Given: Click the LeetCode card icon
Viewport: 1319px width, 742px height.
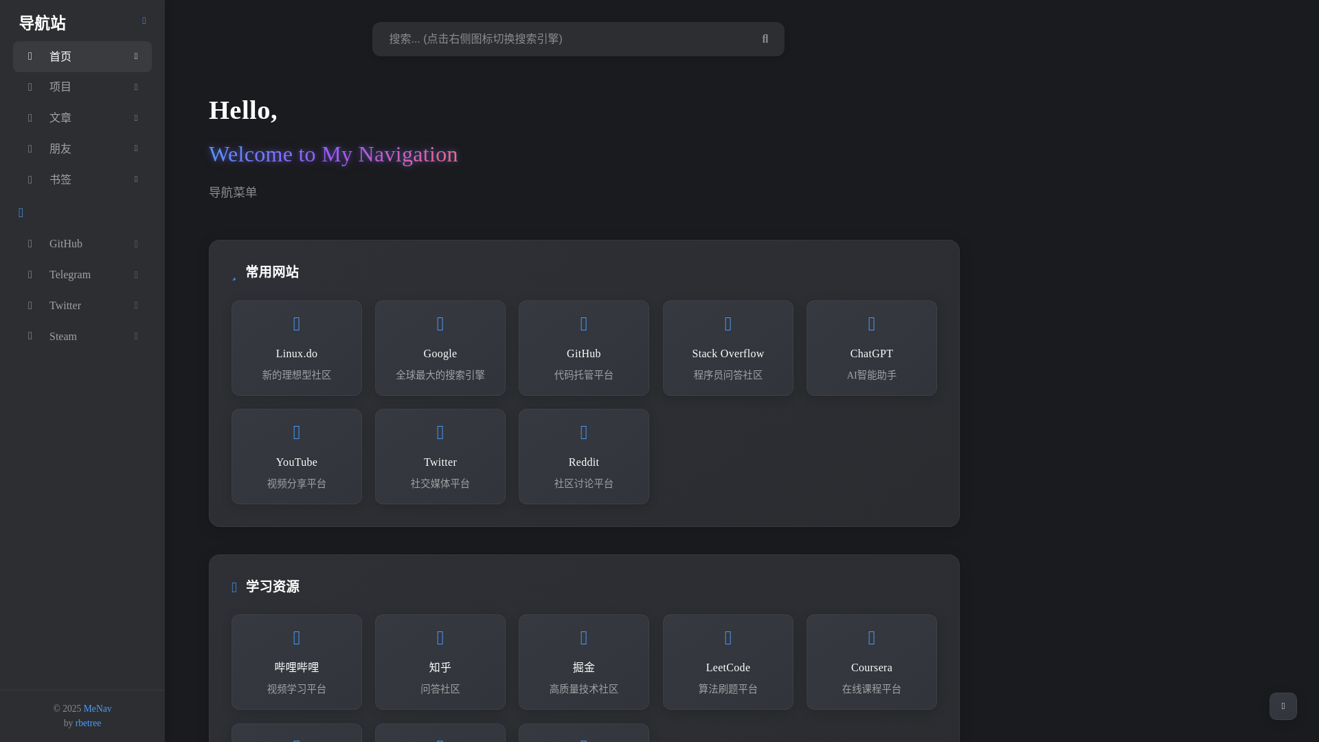Looking at the screenshot, I should 728,638.
